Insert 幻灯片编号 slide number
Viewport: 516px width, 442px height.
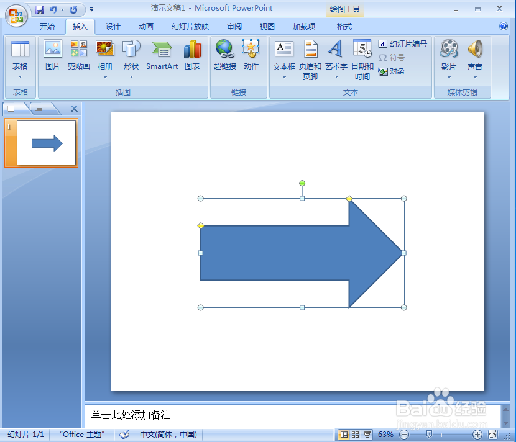click(402, 43)
